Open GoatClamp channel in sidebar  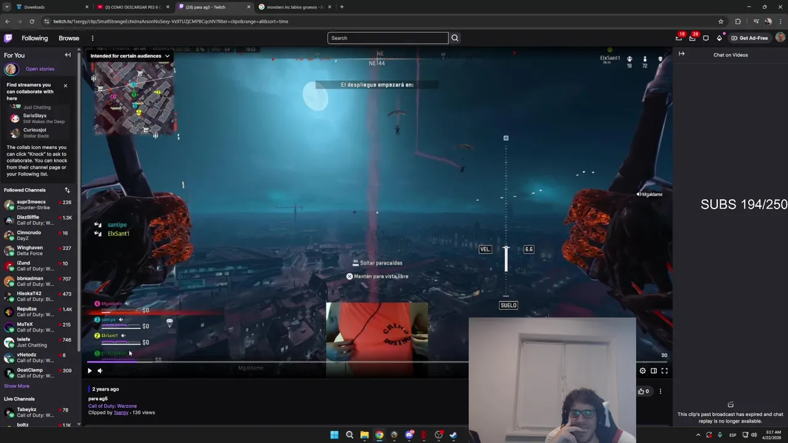(38, 373)
